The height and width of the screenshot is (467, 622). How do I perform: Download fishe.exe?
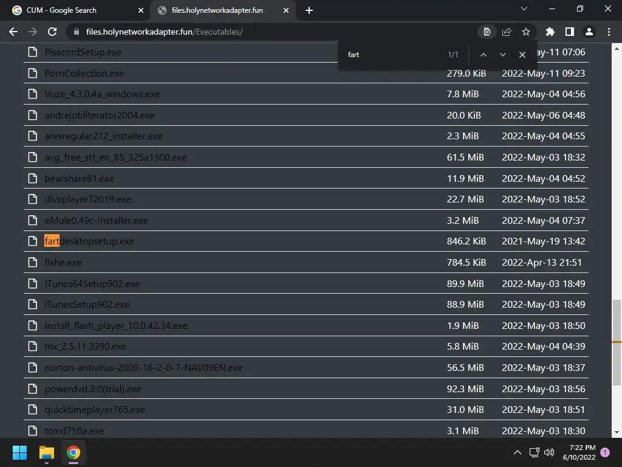tap(63, 263)
